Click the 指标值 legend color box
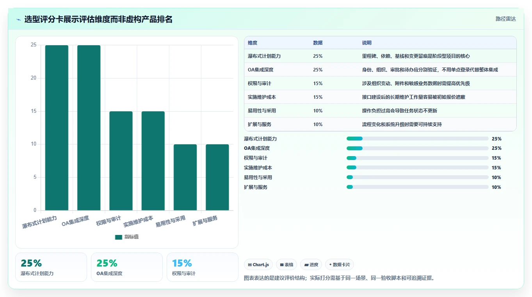Viewport: 532px width, 297px height. coord(119,237)
